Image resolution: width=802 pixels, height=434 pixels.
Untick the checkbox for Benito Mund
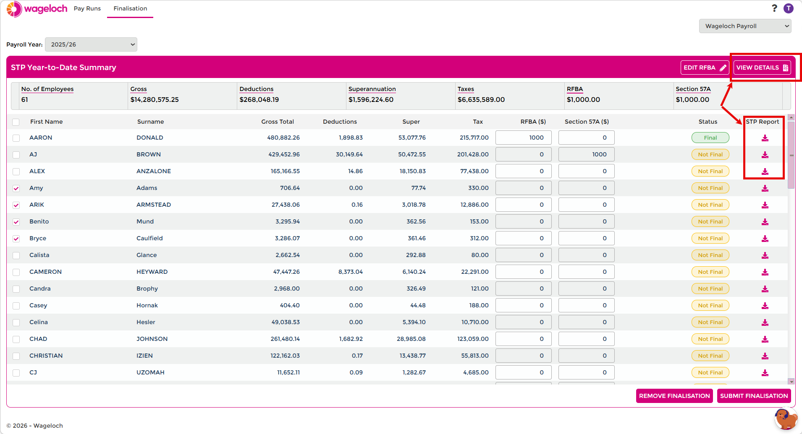click(16, 222)
